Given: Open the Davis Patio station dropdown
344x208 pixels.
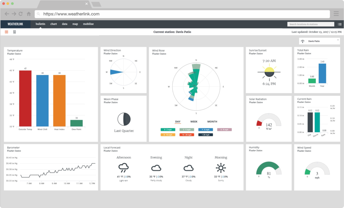Looking at the screenshot, I should click(x=319, y=41).
